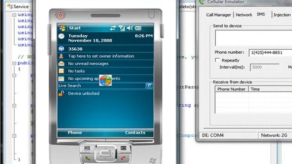Click the Network: 2G status entry

275,135
